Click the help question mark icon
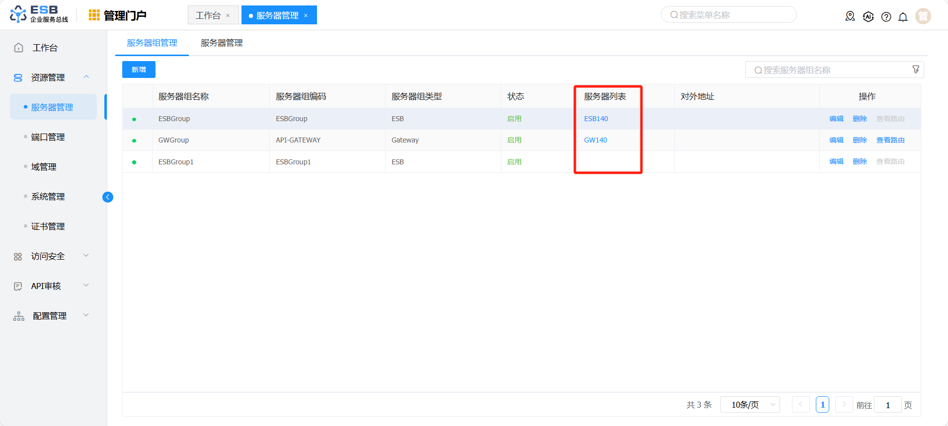This screenshot has width=948, height=426. [886, 17]
